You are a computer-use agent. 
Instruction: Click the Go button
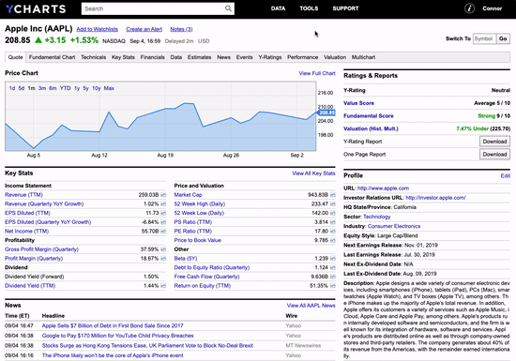tap(503, 38)
